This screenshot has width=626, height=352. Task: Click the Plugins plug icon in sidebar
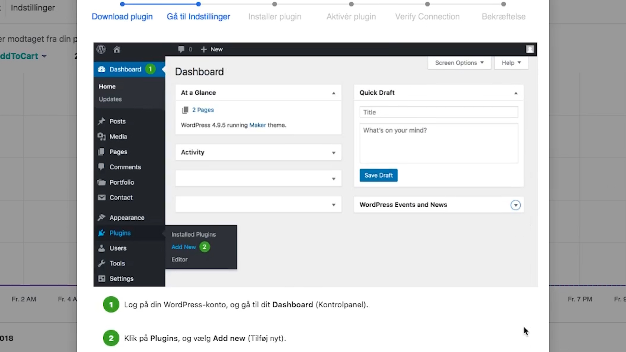(102, 233)
